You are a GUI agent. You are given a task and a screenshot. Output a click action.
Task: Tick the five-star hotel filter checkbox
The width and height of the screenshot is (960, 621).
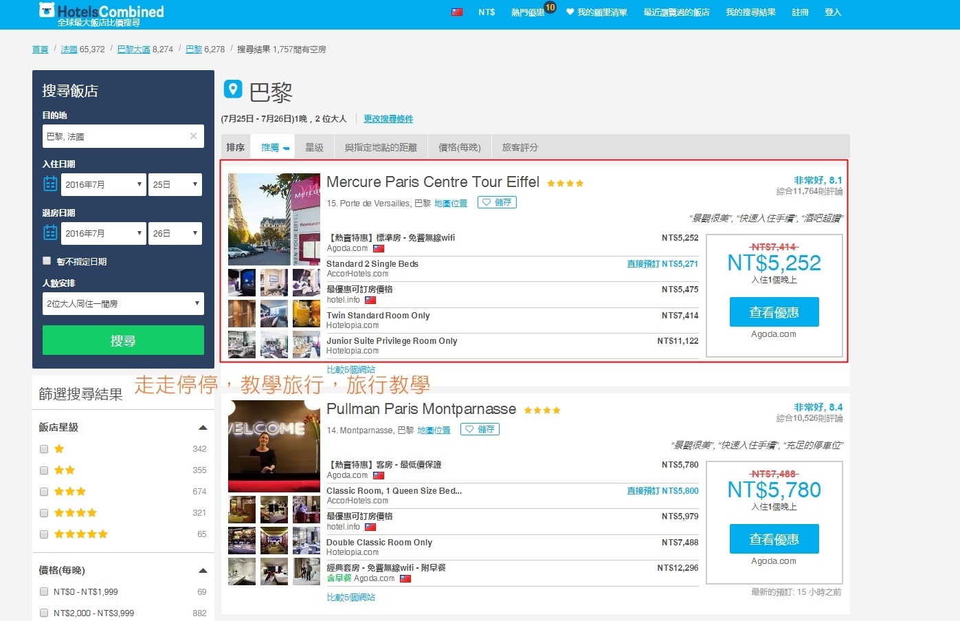click(44, 534)
